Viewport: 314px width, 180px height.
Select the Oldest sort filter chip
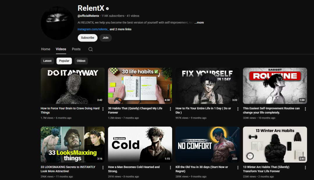tap(81, 61)
